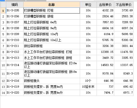This screenshot has width=137, height=108.
Task: Select tax-excluded price 8349.3
Action: click(124, 74)
